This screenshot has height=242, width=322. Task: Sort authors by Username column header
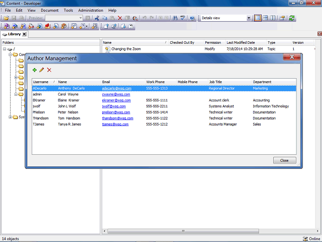44,82
